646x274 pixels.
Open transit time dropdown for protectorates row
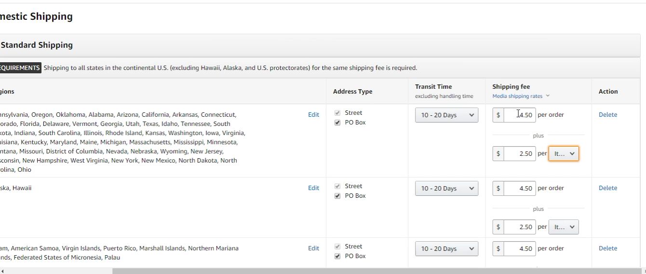446,249
